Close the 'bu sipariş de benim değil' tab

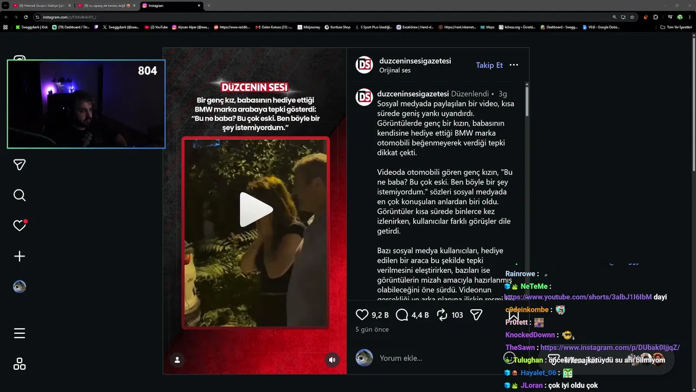point(134,5)
